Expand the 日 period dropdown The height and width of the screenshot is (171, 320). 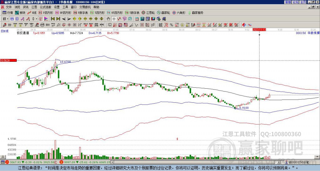coord(7,19)
